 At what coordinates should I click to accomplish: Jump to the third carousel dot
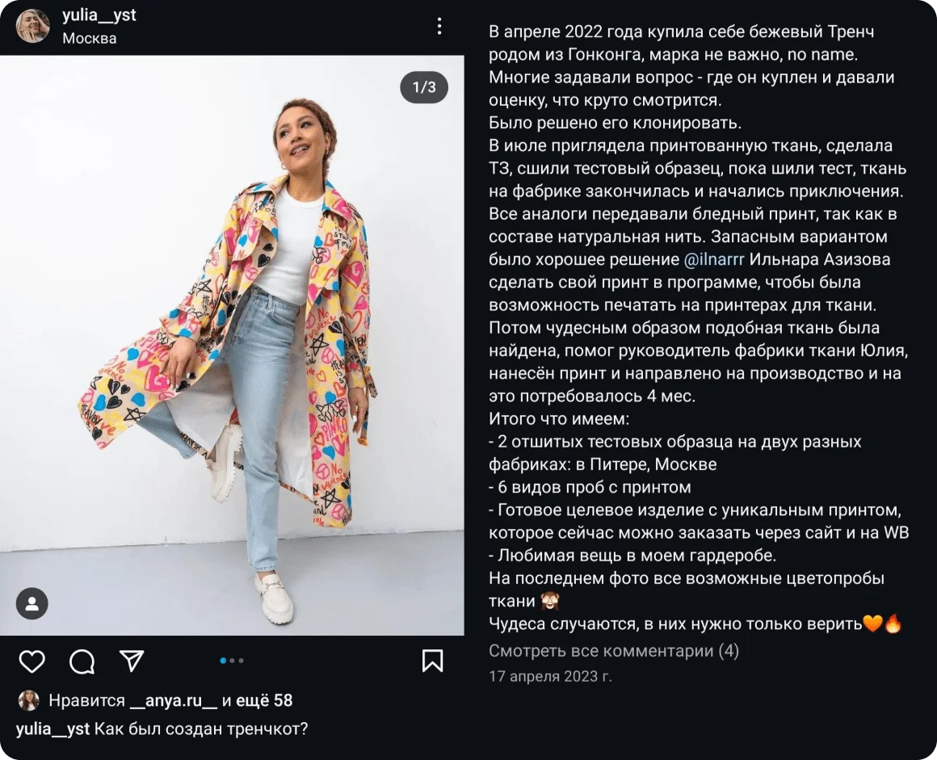pyautogui.click(x=241, y=661)
